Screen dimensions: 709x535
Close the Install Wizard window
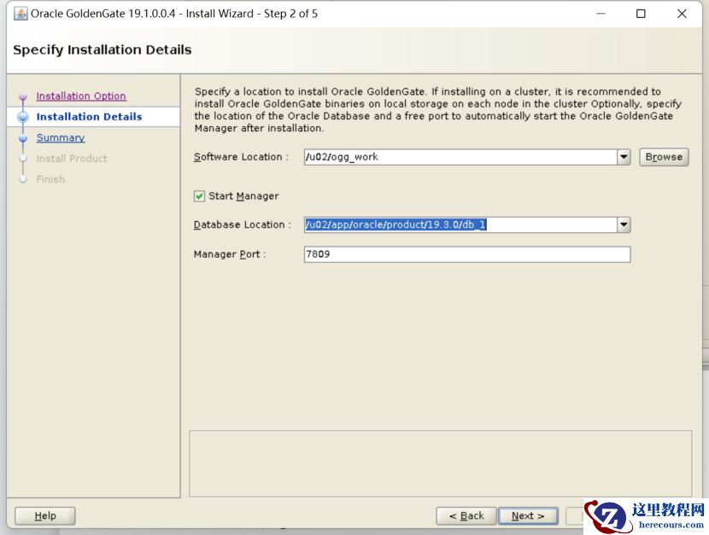point(682,14)
